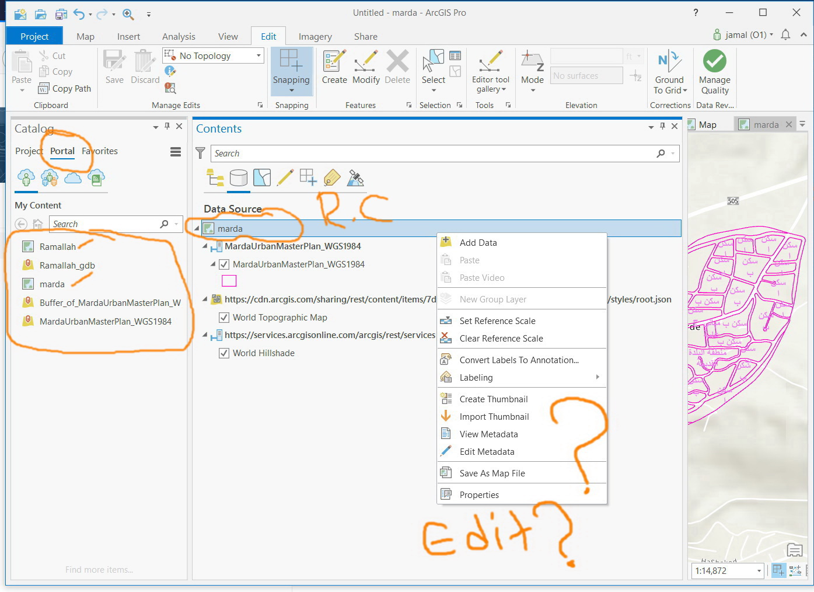The width and height of the screenshot is (814, 592).
Task: Uncheck World Hillshade layer
Action: click(x=223, y=353)
